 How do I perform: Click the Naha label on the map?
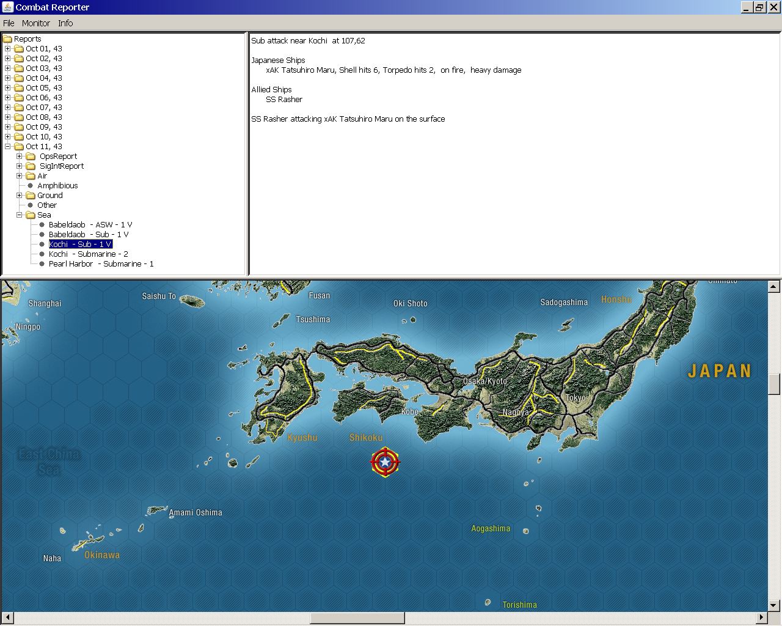click(x=52, y=558)
